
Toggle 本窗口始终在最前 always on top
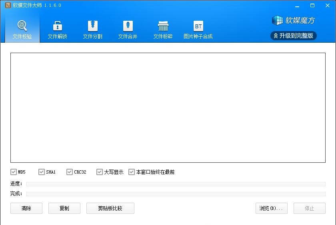131,172
